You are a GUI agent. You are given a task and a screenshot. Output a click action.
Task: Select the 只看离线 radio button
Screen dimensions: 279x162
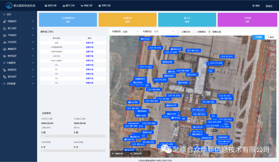194,32
